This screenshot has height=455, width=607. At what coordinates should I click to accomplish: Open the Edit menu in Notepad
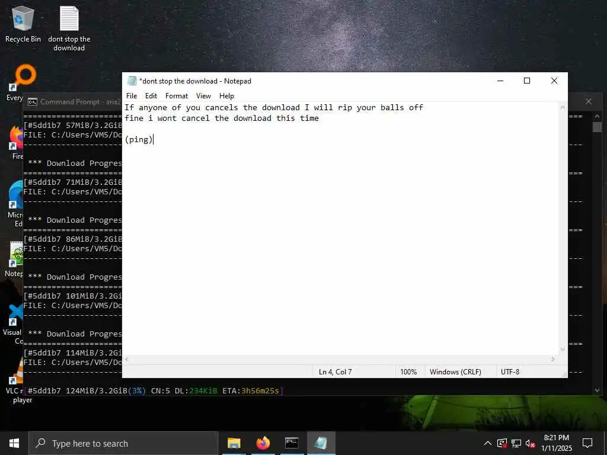[x=151, y=96]
